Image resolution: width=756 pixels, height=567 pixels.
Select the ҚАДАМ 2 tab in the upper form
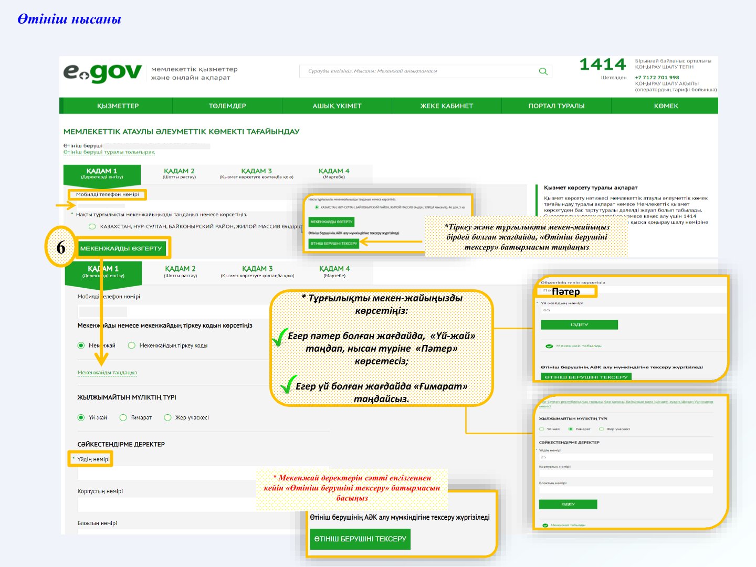pos(179,174)
